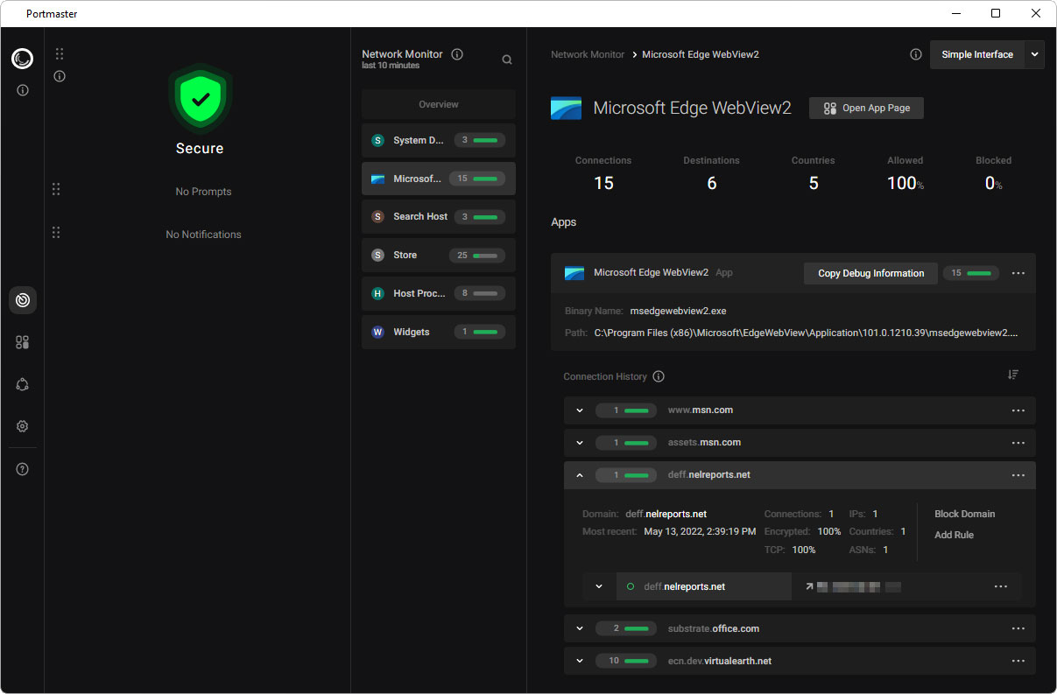Click the 15 connections bar in app row
The height and width of the screenshot is (694, 1057).
pyautogui.click(x=971, y=273)
